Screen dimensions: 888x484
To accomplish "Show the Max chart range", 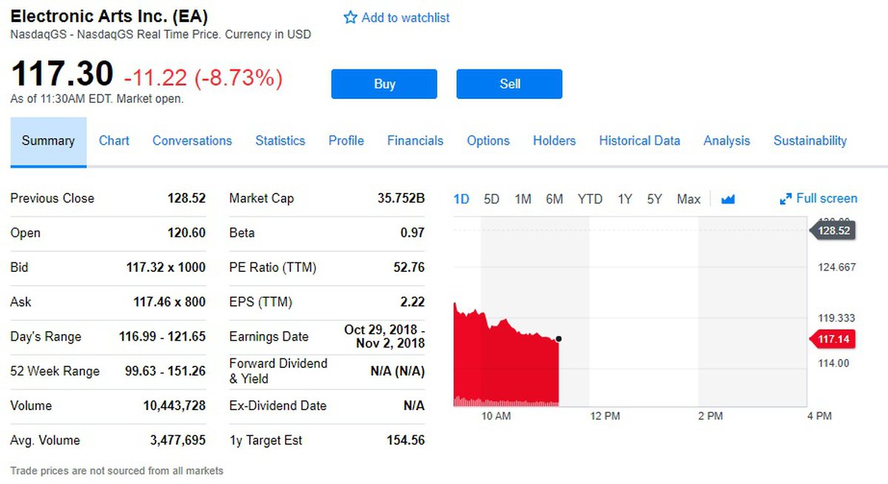I will (688, 199).
